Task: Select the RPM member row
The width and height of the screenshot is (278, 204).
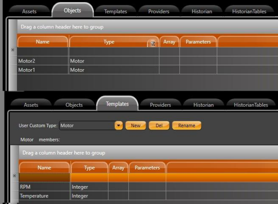Action: tap(44, 187)
